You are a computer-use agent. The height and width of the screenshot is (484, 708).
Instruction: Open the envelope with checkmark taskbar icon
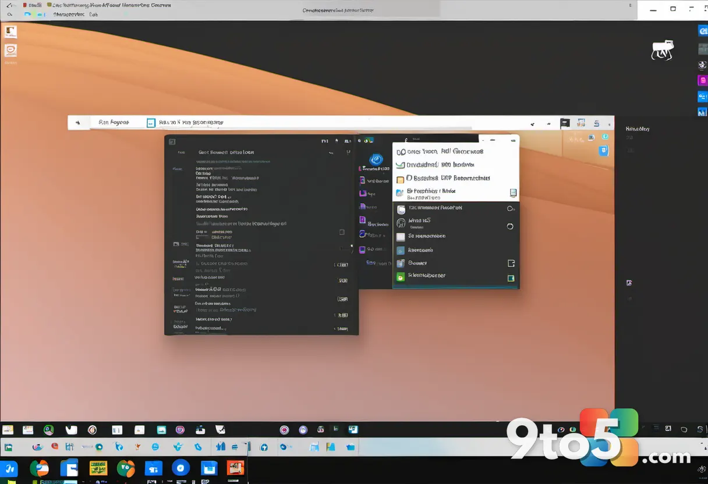pyautogui.click(x=220, y=430)
